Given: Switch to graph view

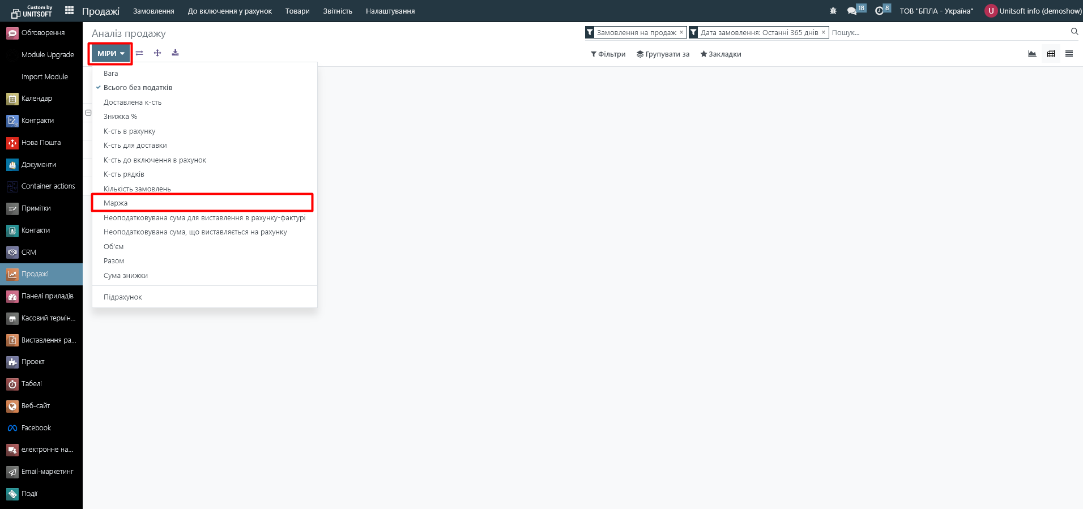Looking at the screenshot, I should (x=1032, y=54).
